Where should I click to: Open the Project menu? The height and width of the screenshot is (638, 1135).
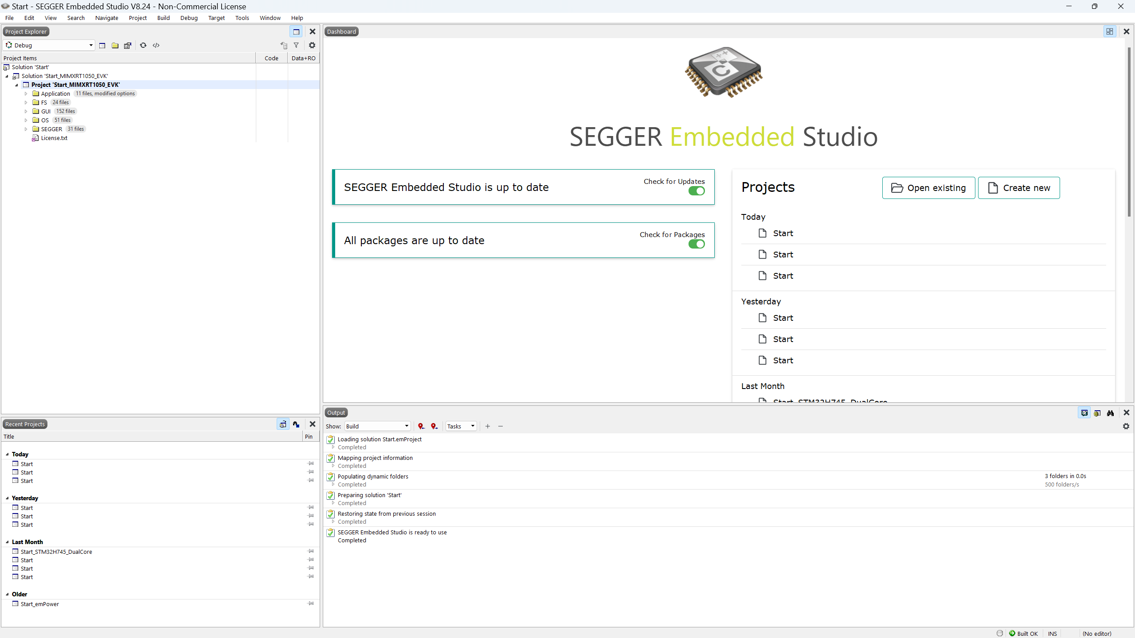tap(138, 18)
